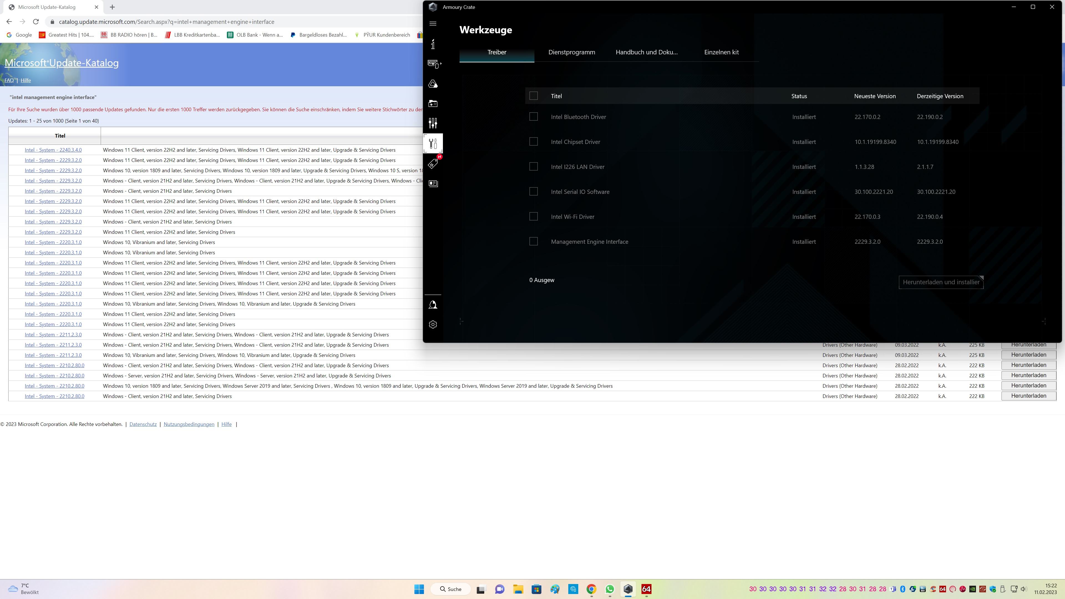
Task: Check Intel I226 LAN Driver checkbox
Action: [x=533, y=167]
